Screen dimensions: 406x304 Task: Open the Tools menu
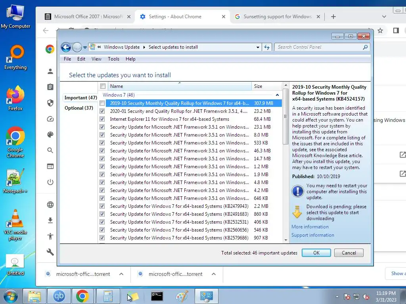pyautogui.click(x=113, y=59)
